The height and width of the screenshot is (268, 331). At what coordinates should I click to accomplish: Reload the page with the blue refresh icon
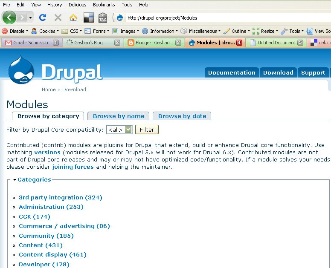click(x=43, y=17)
